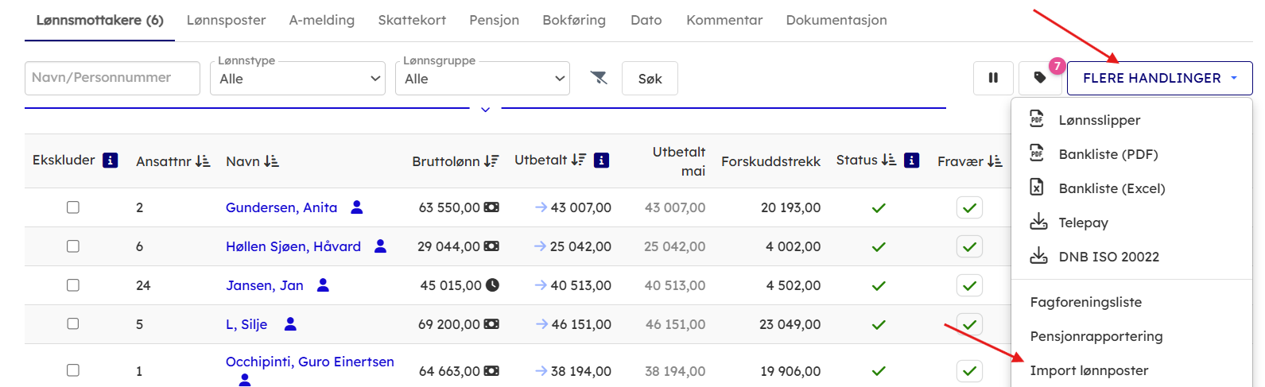Click person icon beside Gundersen, Anita
The width and height of the screenshot is (1265, 387).
pyautogui.click(x=357, y=207)
